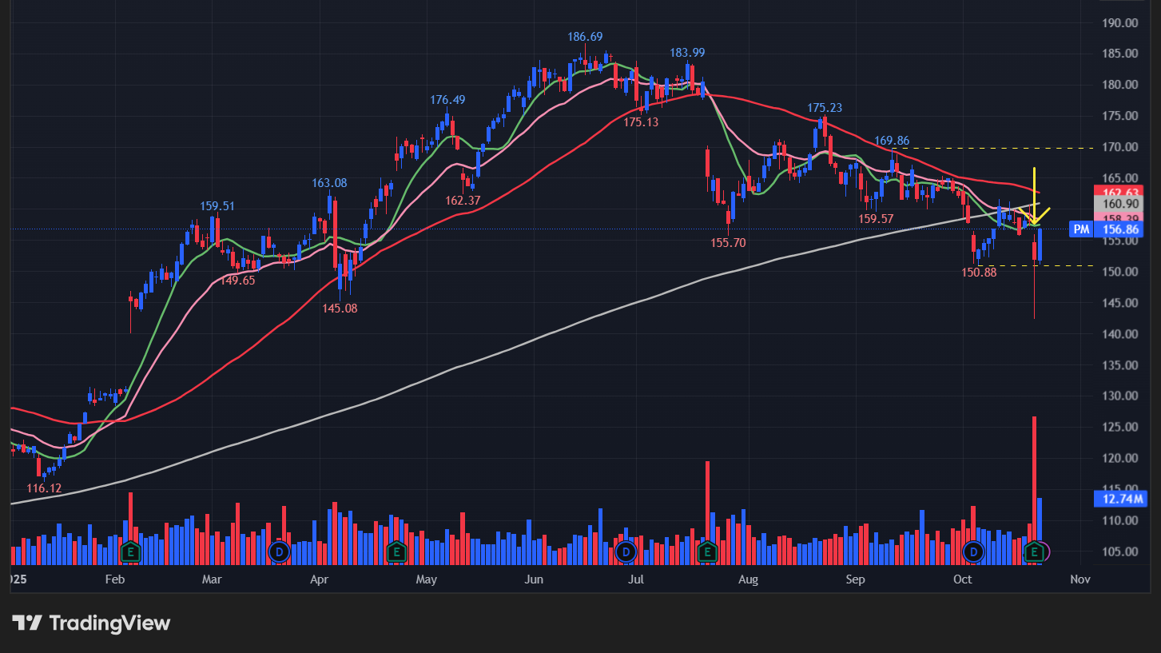
Task: Click the 116.12 low price label
Action: [43, 488]
